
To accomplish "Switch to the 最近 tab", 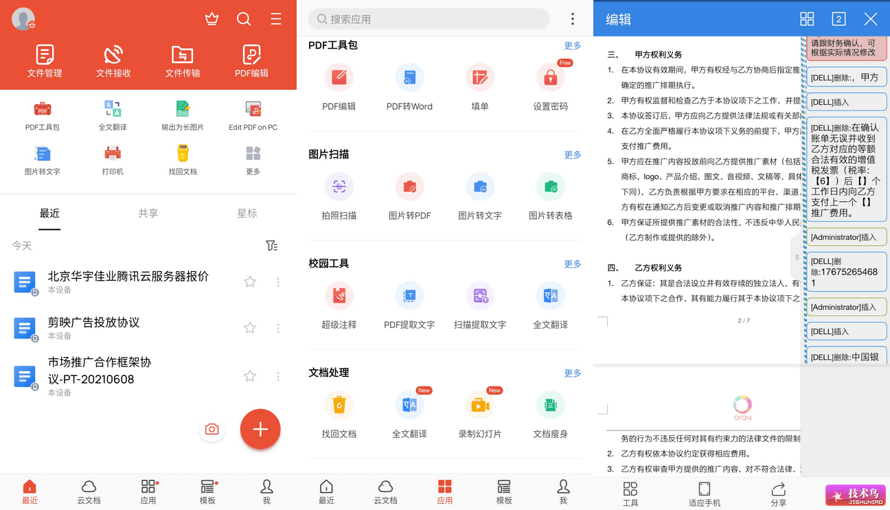I will click(49, 213).
